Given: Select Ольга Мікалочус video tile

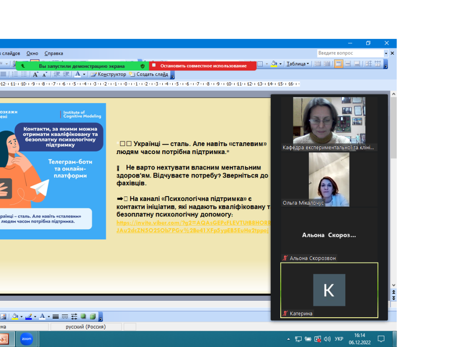Looking at the screenshot, I should pos(329,179).
